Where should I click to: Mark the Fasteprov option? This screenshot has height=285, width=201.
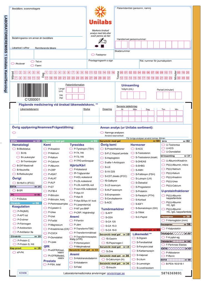93,55
